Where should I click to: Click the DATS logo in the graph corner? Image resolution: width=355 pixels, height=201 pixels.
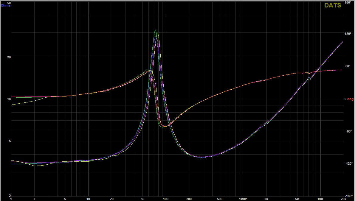[x=333, y=5]
